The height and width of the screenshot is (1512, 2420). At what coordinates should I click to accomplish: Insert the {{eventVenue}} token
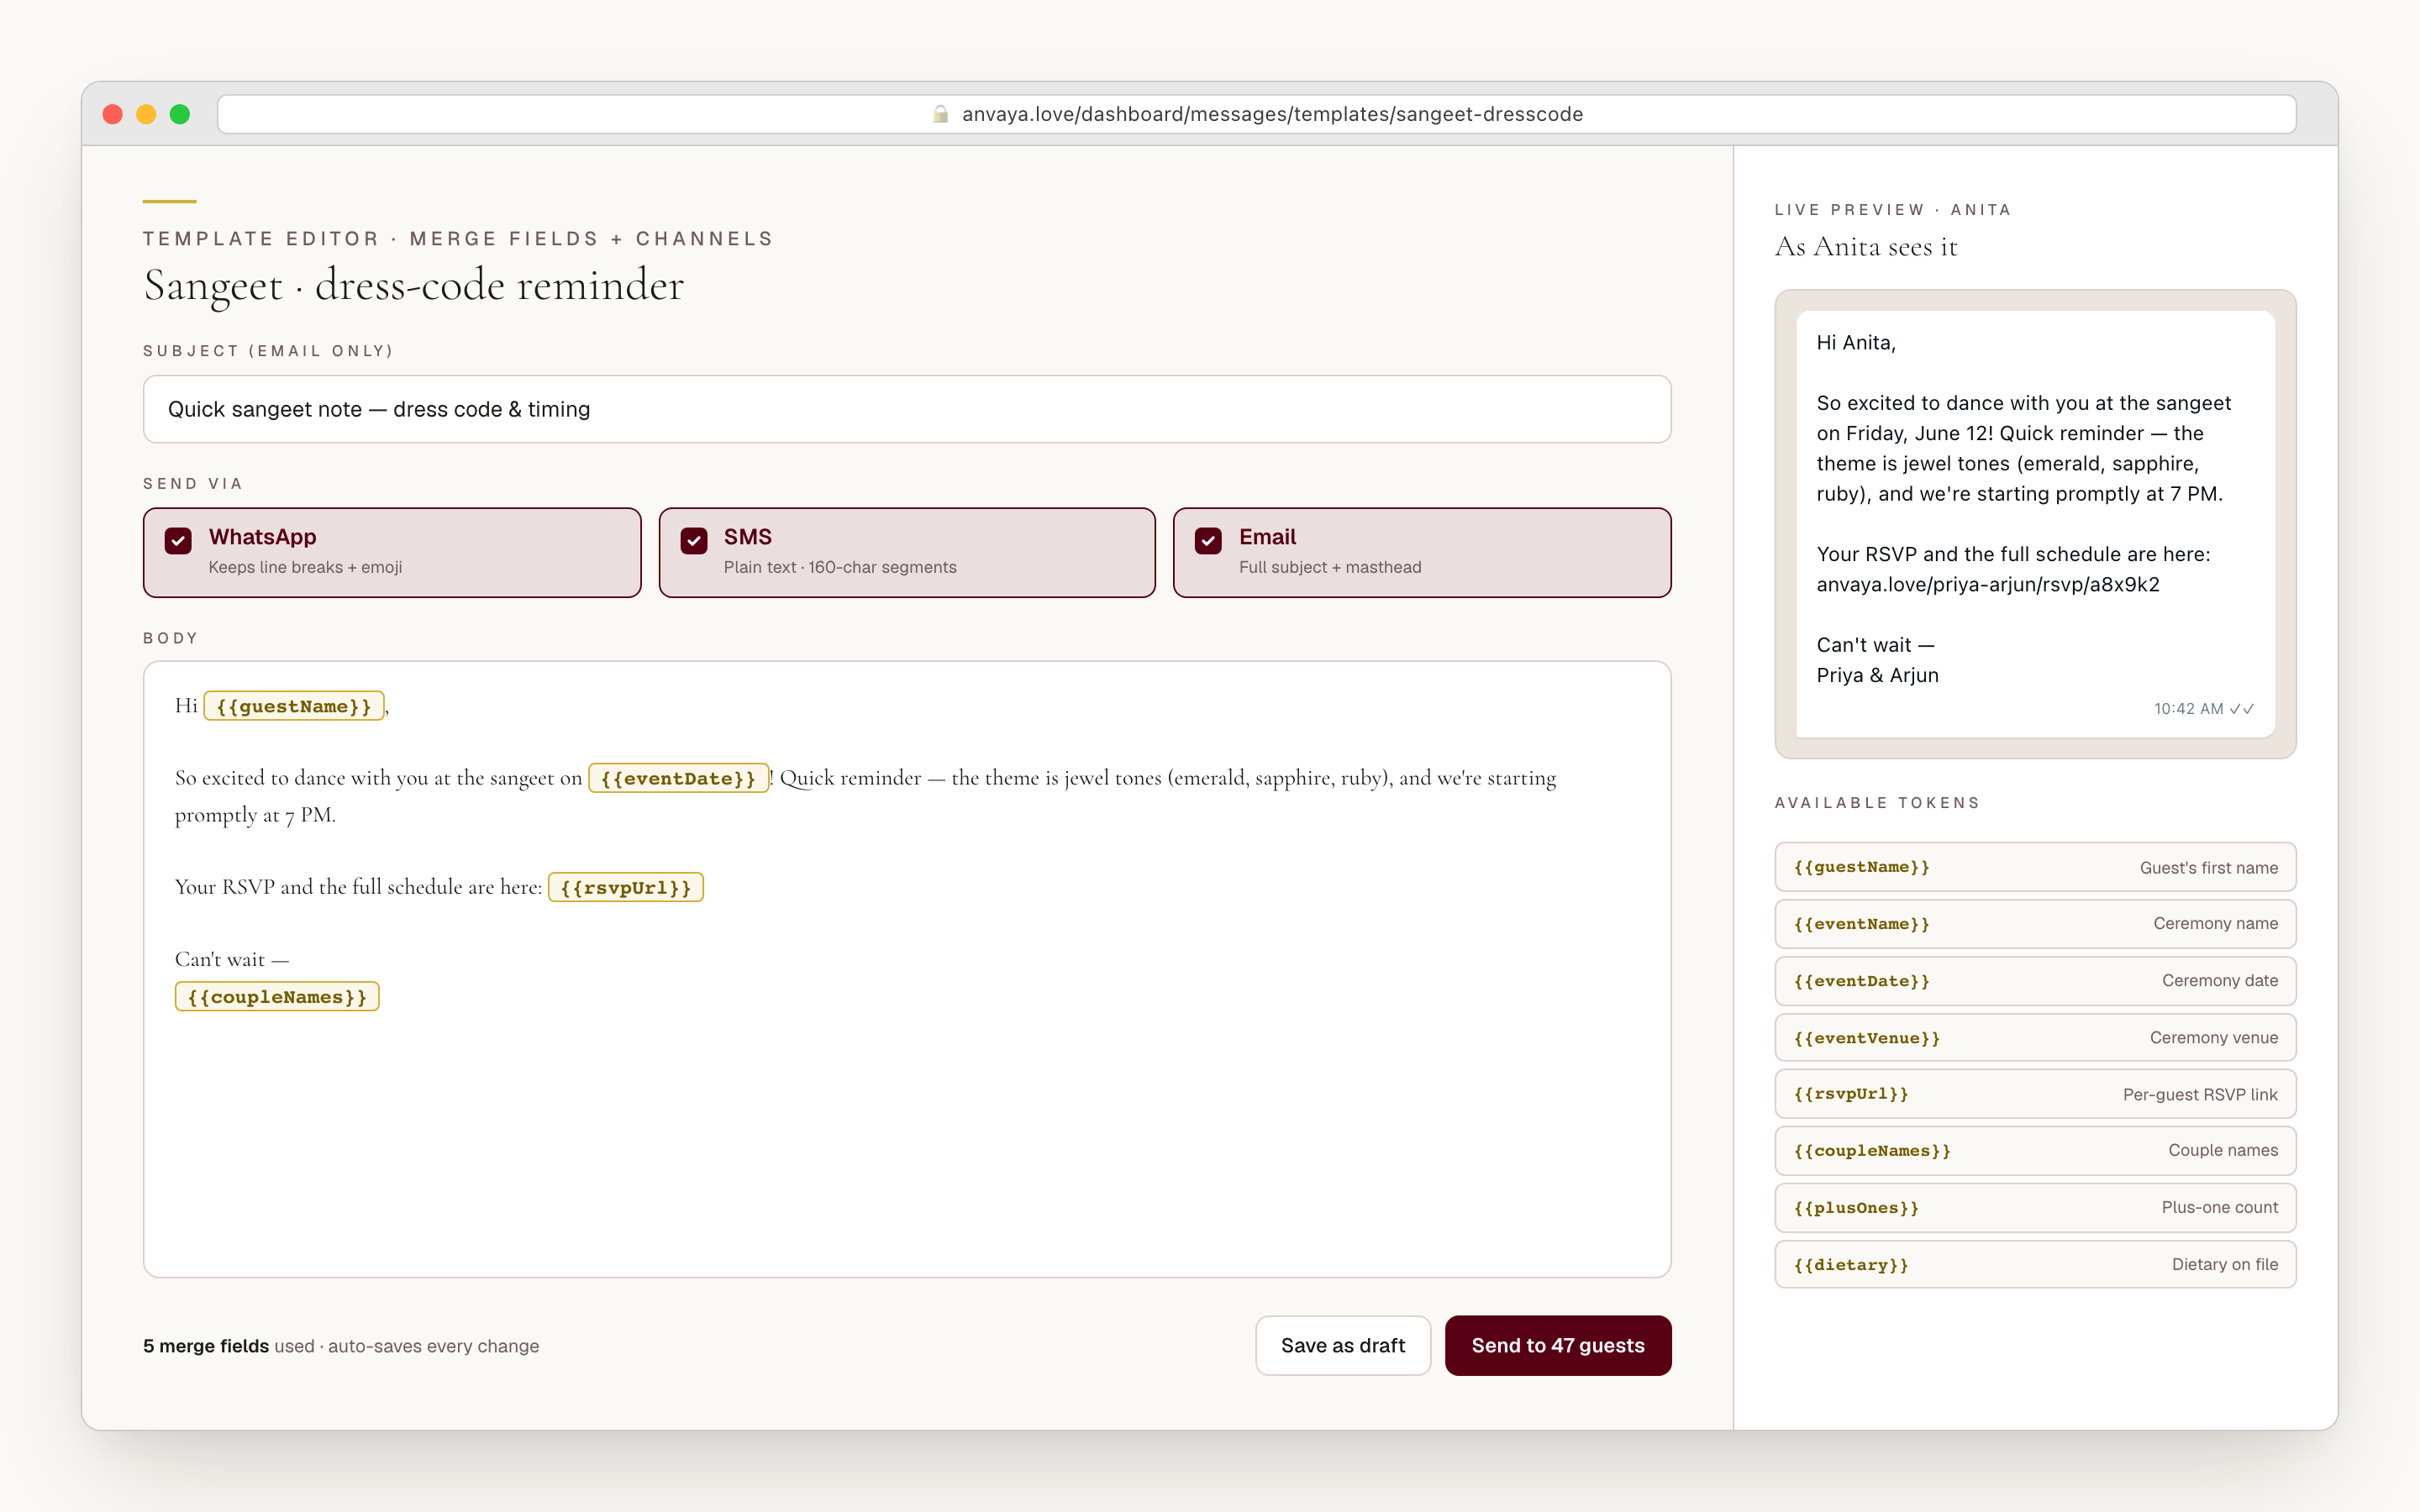point(2035,1038)
